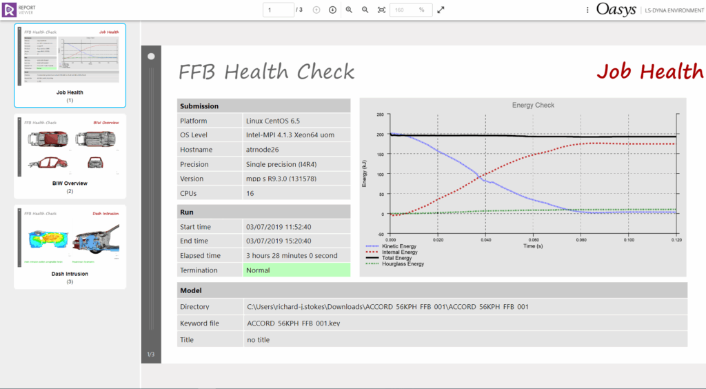Click the purple Report Viewer logo
The height and width of the screenshot is (389, 706).
point(9,10)
